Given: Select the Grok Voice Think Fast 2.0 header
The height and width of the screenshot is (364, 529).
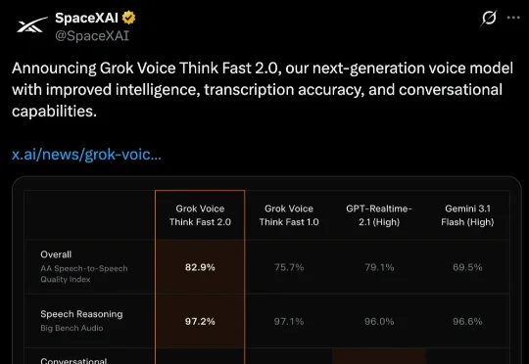Looking at the screenshot, I should point(200,215).
